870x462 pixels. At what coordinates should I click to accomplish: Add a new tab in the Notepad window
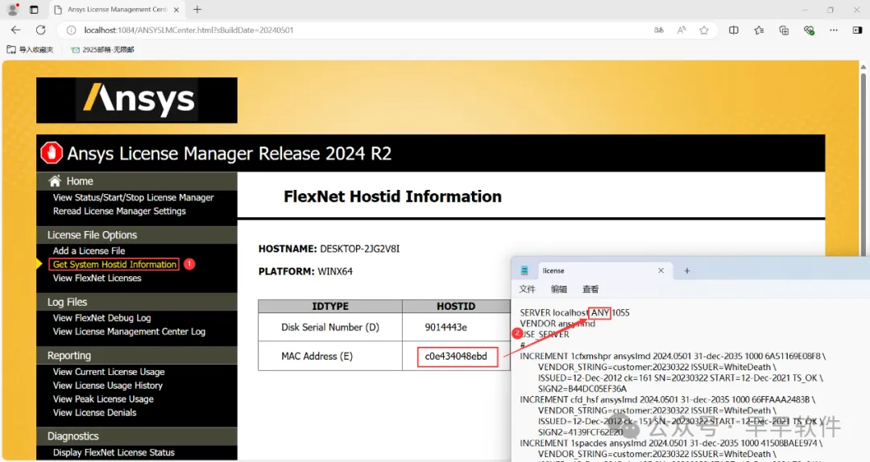687,270
